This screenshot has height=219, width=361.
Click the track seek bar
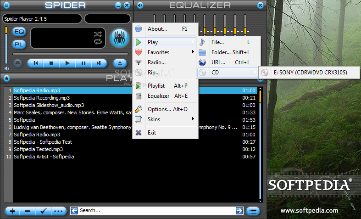(x=70, y=54)
